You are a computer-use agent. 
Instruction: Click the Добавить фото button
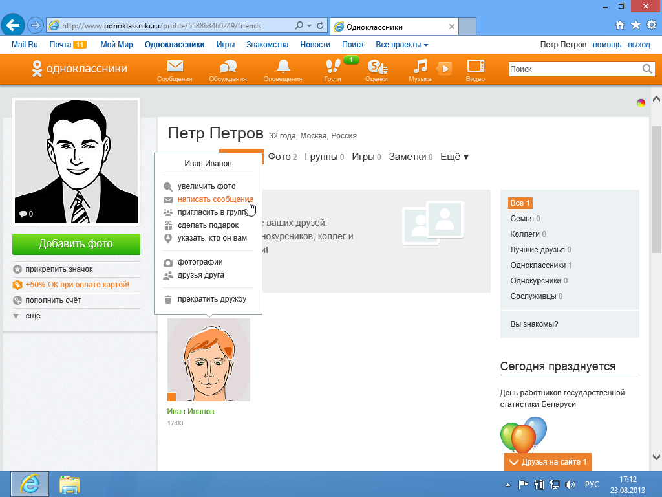click(x=76, y=244)
